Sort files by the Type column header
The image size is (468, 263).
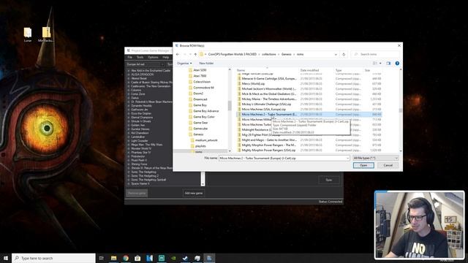339,70
